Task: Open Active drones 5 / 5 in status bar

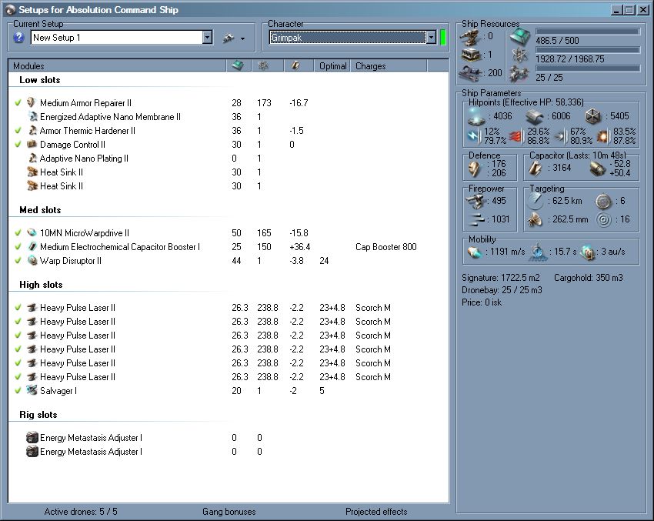Action: (x=81, y=512)
